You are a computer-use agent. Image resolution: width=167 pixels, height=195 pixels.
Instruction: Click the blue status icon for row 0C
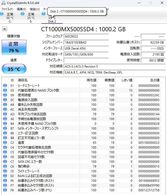[x=5, y=100]
